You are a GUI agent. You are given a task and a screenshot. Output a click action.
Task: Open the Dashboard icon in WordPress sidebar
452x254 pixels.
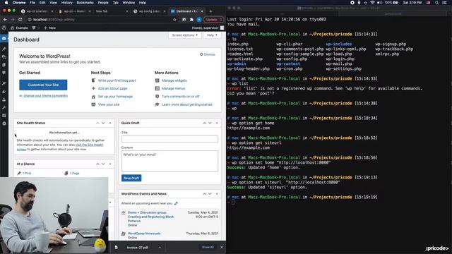[4, 38]
